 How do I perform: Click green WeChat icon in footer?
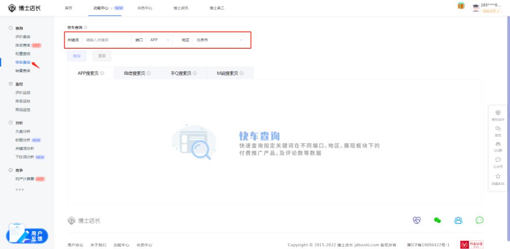click(x=437, y=220)
